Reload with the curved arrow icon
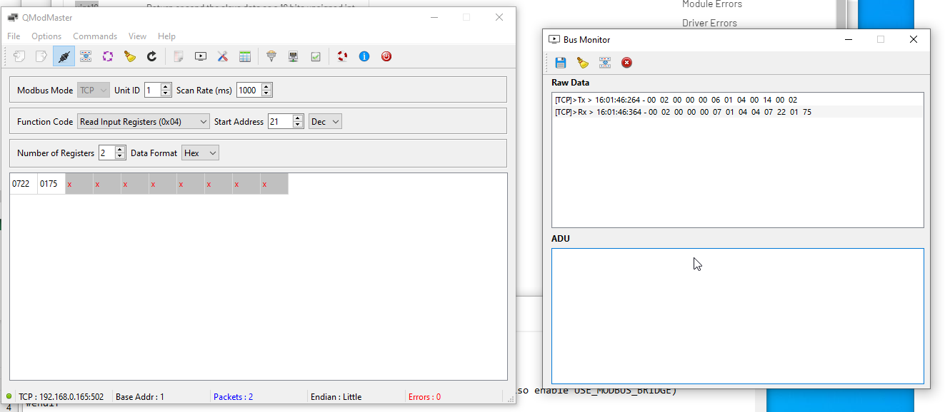Viewport: 945px width, 412px height. click(x=151, y=56)
